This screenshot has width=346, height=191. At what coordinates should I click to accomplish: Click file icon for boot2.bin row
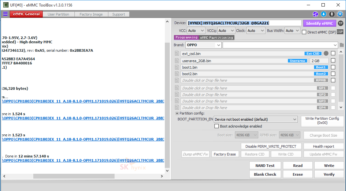(177, 74)
